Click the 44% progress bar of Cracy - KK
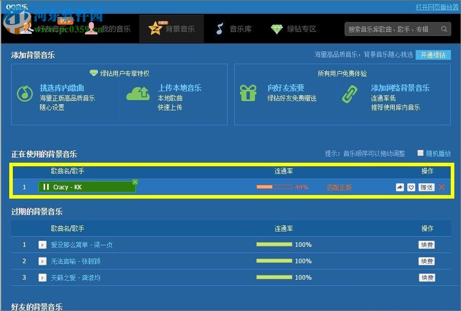Viewport: 461px width, 311px height. pyautogui.click(x=274, y=187)
